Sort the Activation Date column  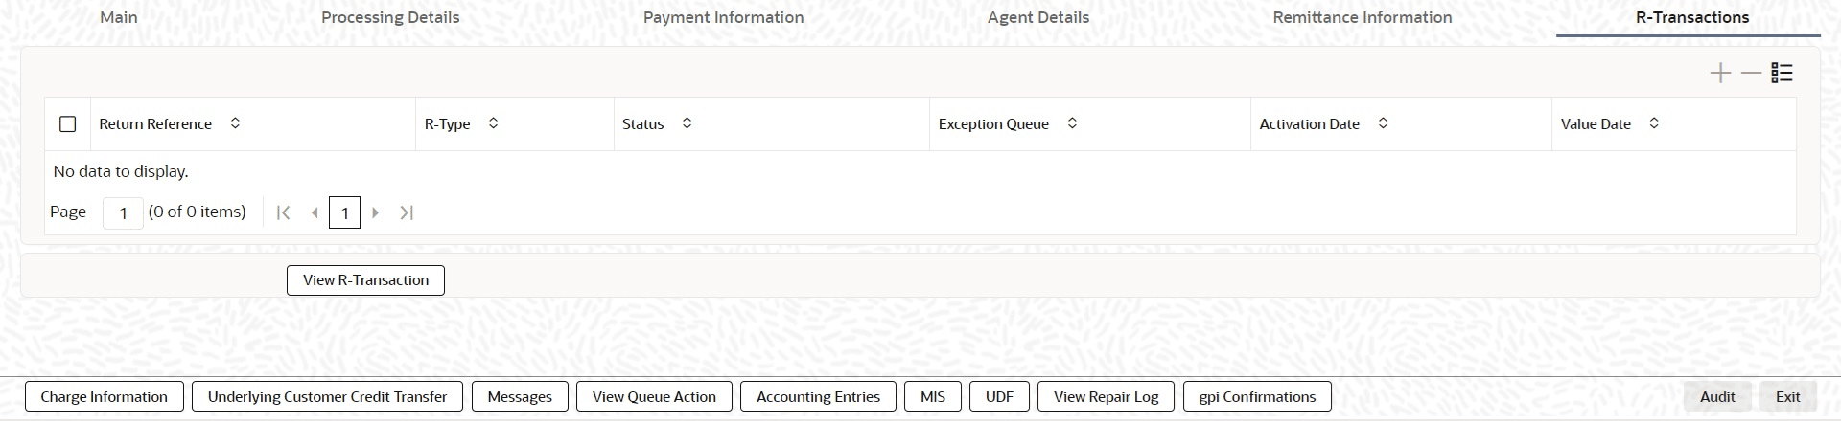(x=1383, y=123)
